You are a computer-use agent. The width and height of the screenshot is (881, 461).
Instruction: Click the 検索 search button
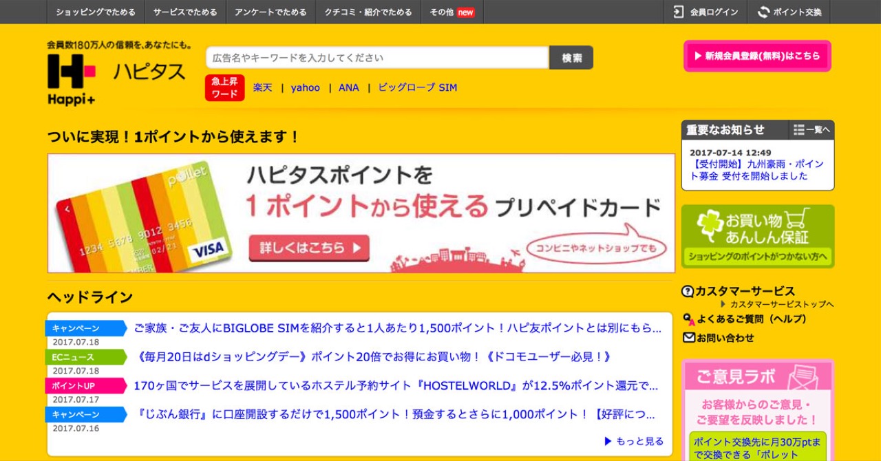pos(571,58)
